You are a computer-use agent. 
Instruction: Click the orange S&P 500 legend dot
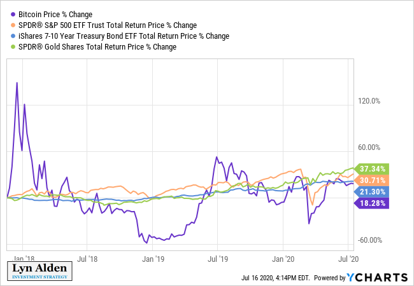(13, 25)
